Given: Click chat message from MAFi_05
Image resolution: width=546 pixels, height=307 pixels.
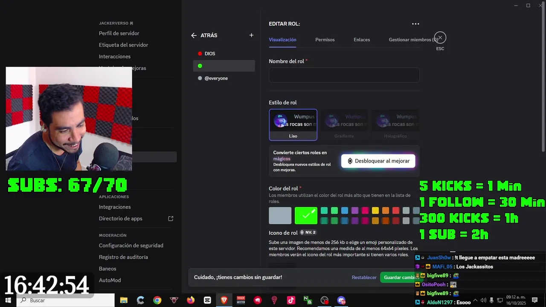Looking at the screenshot, I should click(x=454, y=266).
